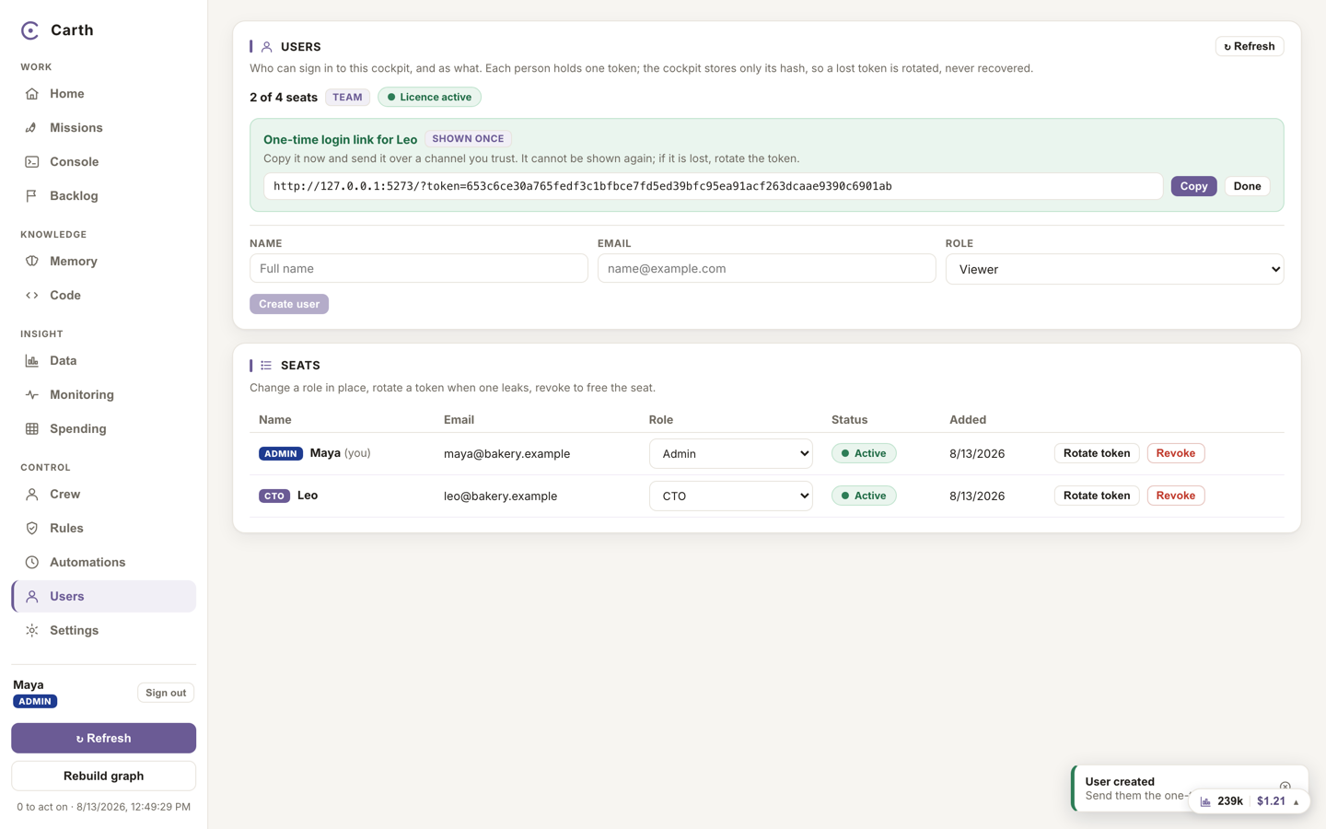Screen dimensions: 1326x829
Task: Open Console via its terminal icon
Action: 32,162
